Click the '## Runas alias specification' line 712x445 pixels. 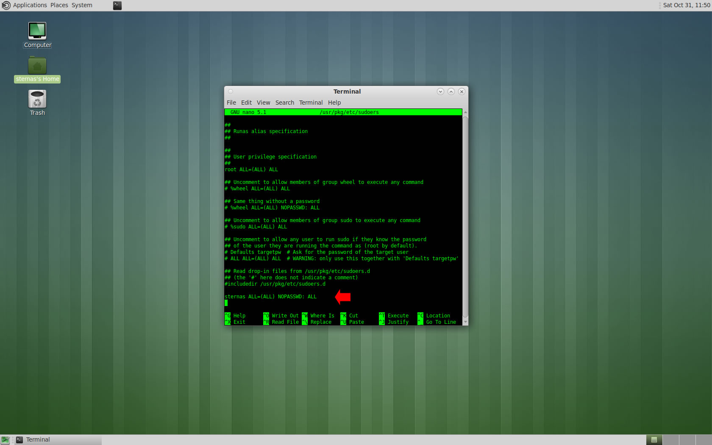pyautogui.click(x=266, y=131)
